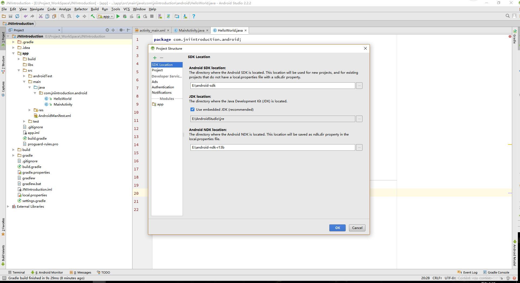Toggle Use embedded JDK checkbox
Viewport: 520px width, 283px height.
point(192,109)
